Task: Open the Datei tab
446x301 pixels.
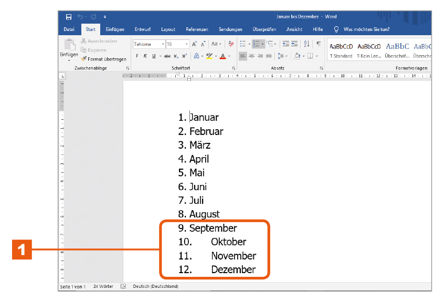Action: point(69,29)
